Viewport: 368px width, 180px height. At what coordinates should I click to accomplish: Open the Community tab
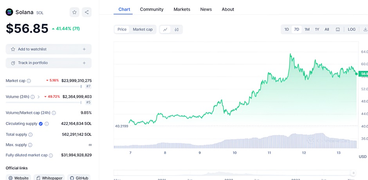pos(152,9)
